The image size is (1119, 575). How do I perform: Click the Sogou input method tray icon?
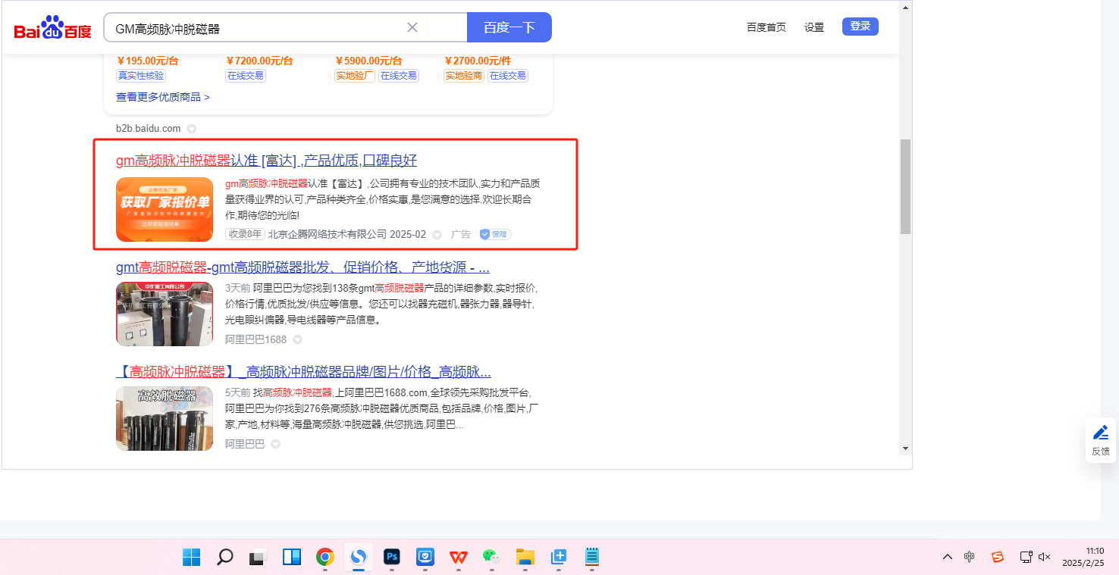pos(998,557)
